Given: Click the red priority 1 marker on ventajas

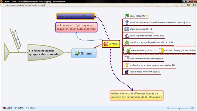Looking at the screenshot, I should (x=106, y=44).
